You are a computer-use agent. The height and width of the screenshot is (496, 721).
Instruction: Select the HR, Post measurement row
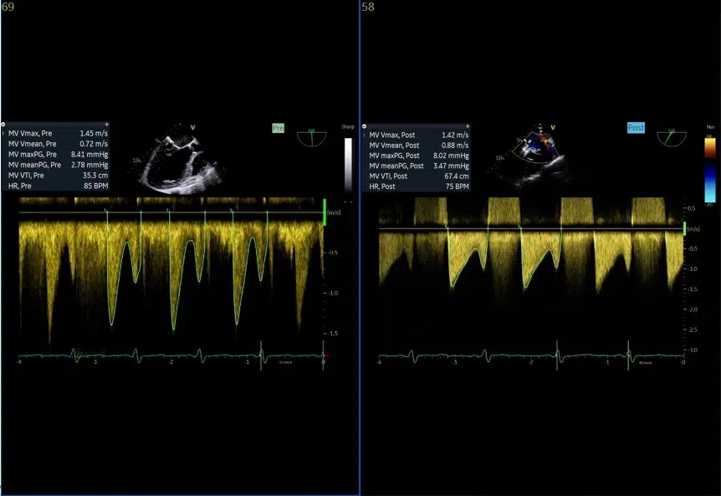pyautogui.click(x=417, y=187)
